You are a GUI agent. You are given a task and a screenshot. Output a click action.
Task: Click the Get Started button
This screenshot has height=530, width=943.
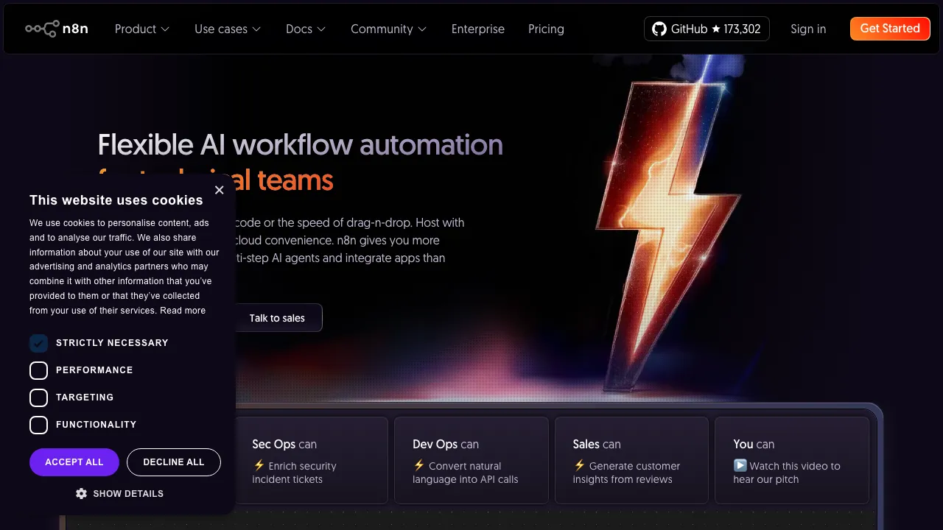pos(889,29)
